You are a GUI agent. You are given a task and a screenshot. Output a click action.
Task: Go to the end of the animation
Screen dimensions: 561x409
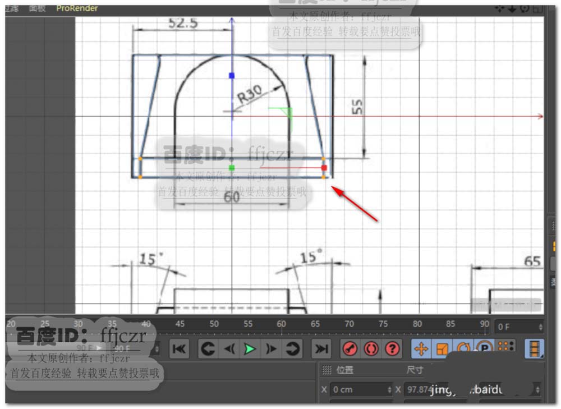pos(321,348)
